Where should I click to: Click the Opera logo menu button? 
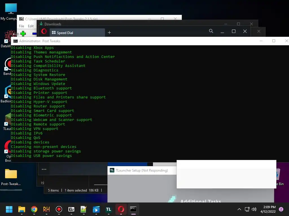[x=44, y=31]
